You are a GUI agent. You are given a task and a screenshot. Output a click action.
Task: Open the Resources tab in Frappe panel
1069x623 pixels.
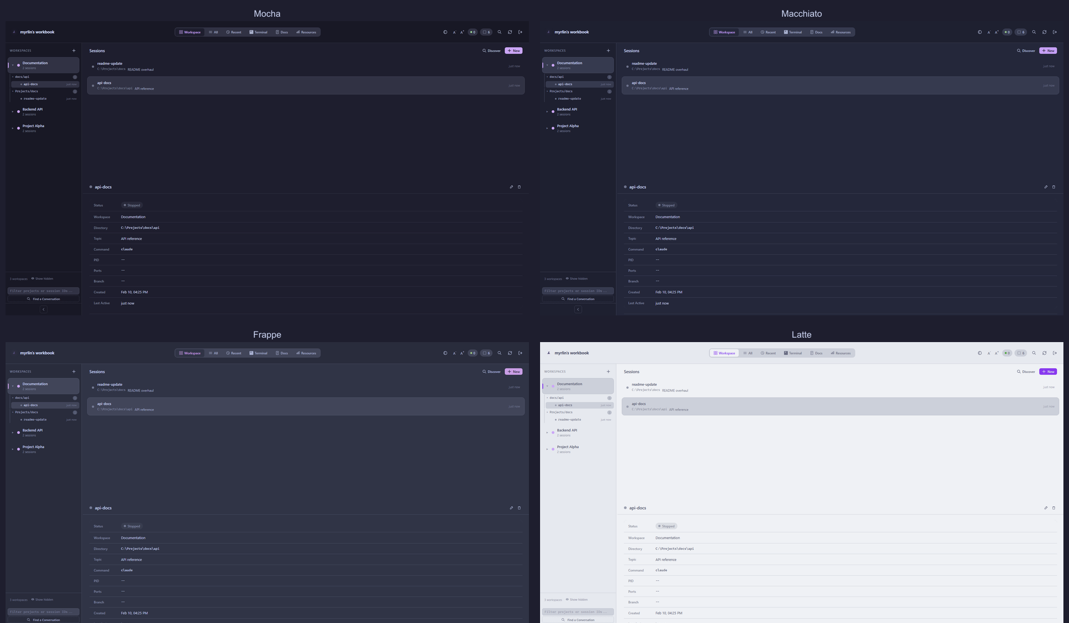tap(306, 353)
